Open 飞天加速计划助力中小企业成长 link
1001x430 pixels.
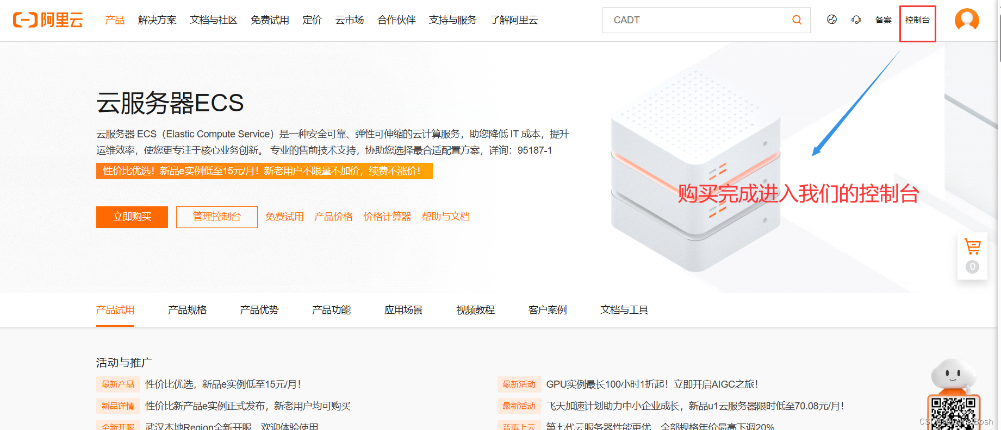pyautogui.click(x=695, y=406)
